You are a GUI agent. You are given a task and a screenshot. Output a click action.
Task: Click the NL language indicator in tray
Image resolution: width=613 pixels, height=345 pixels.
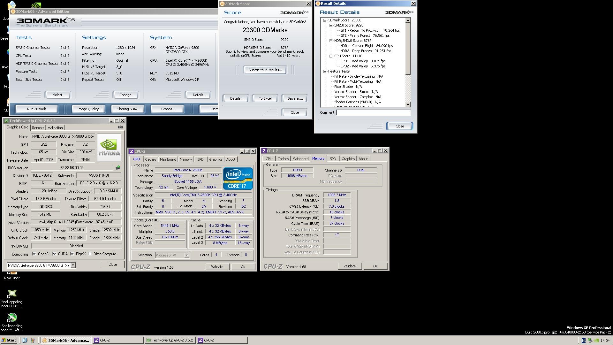583,341
